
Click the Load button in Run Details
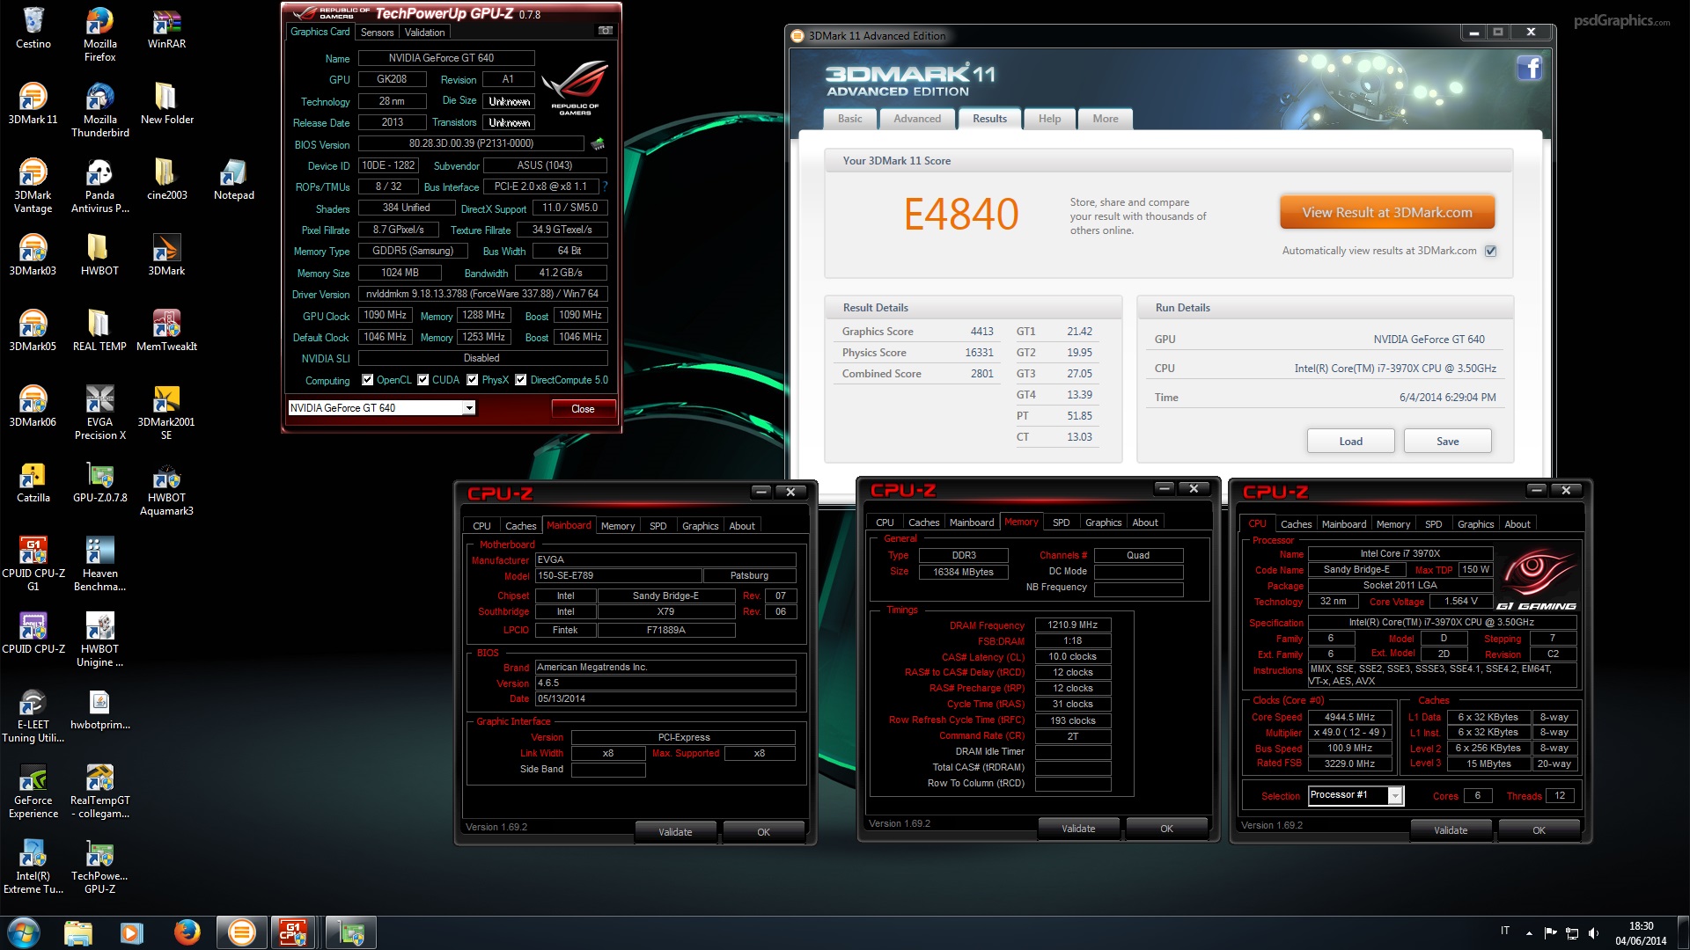coord(1350,442)
